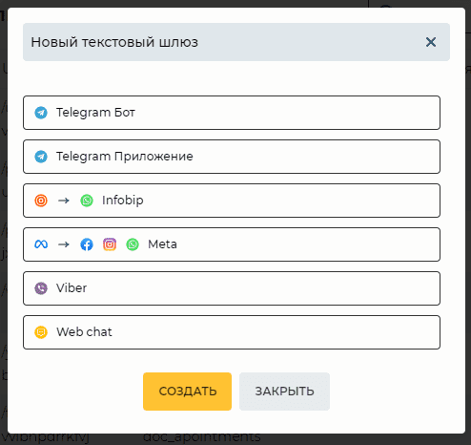
Task: Click the Telegram Приложение icon
Action: [x=41, y=157]
